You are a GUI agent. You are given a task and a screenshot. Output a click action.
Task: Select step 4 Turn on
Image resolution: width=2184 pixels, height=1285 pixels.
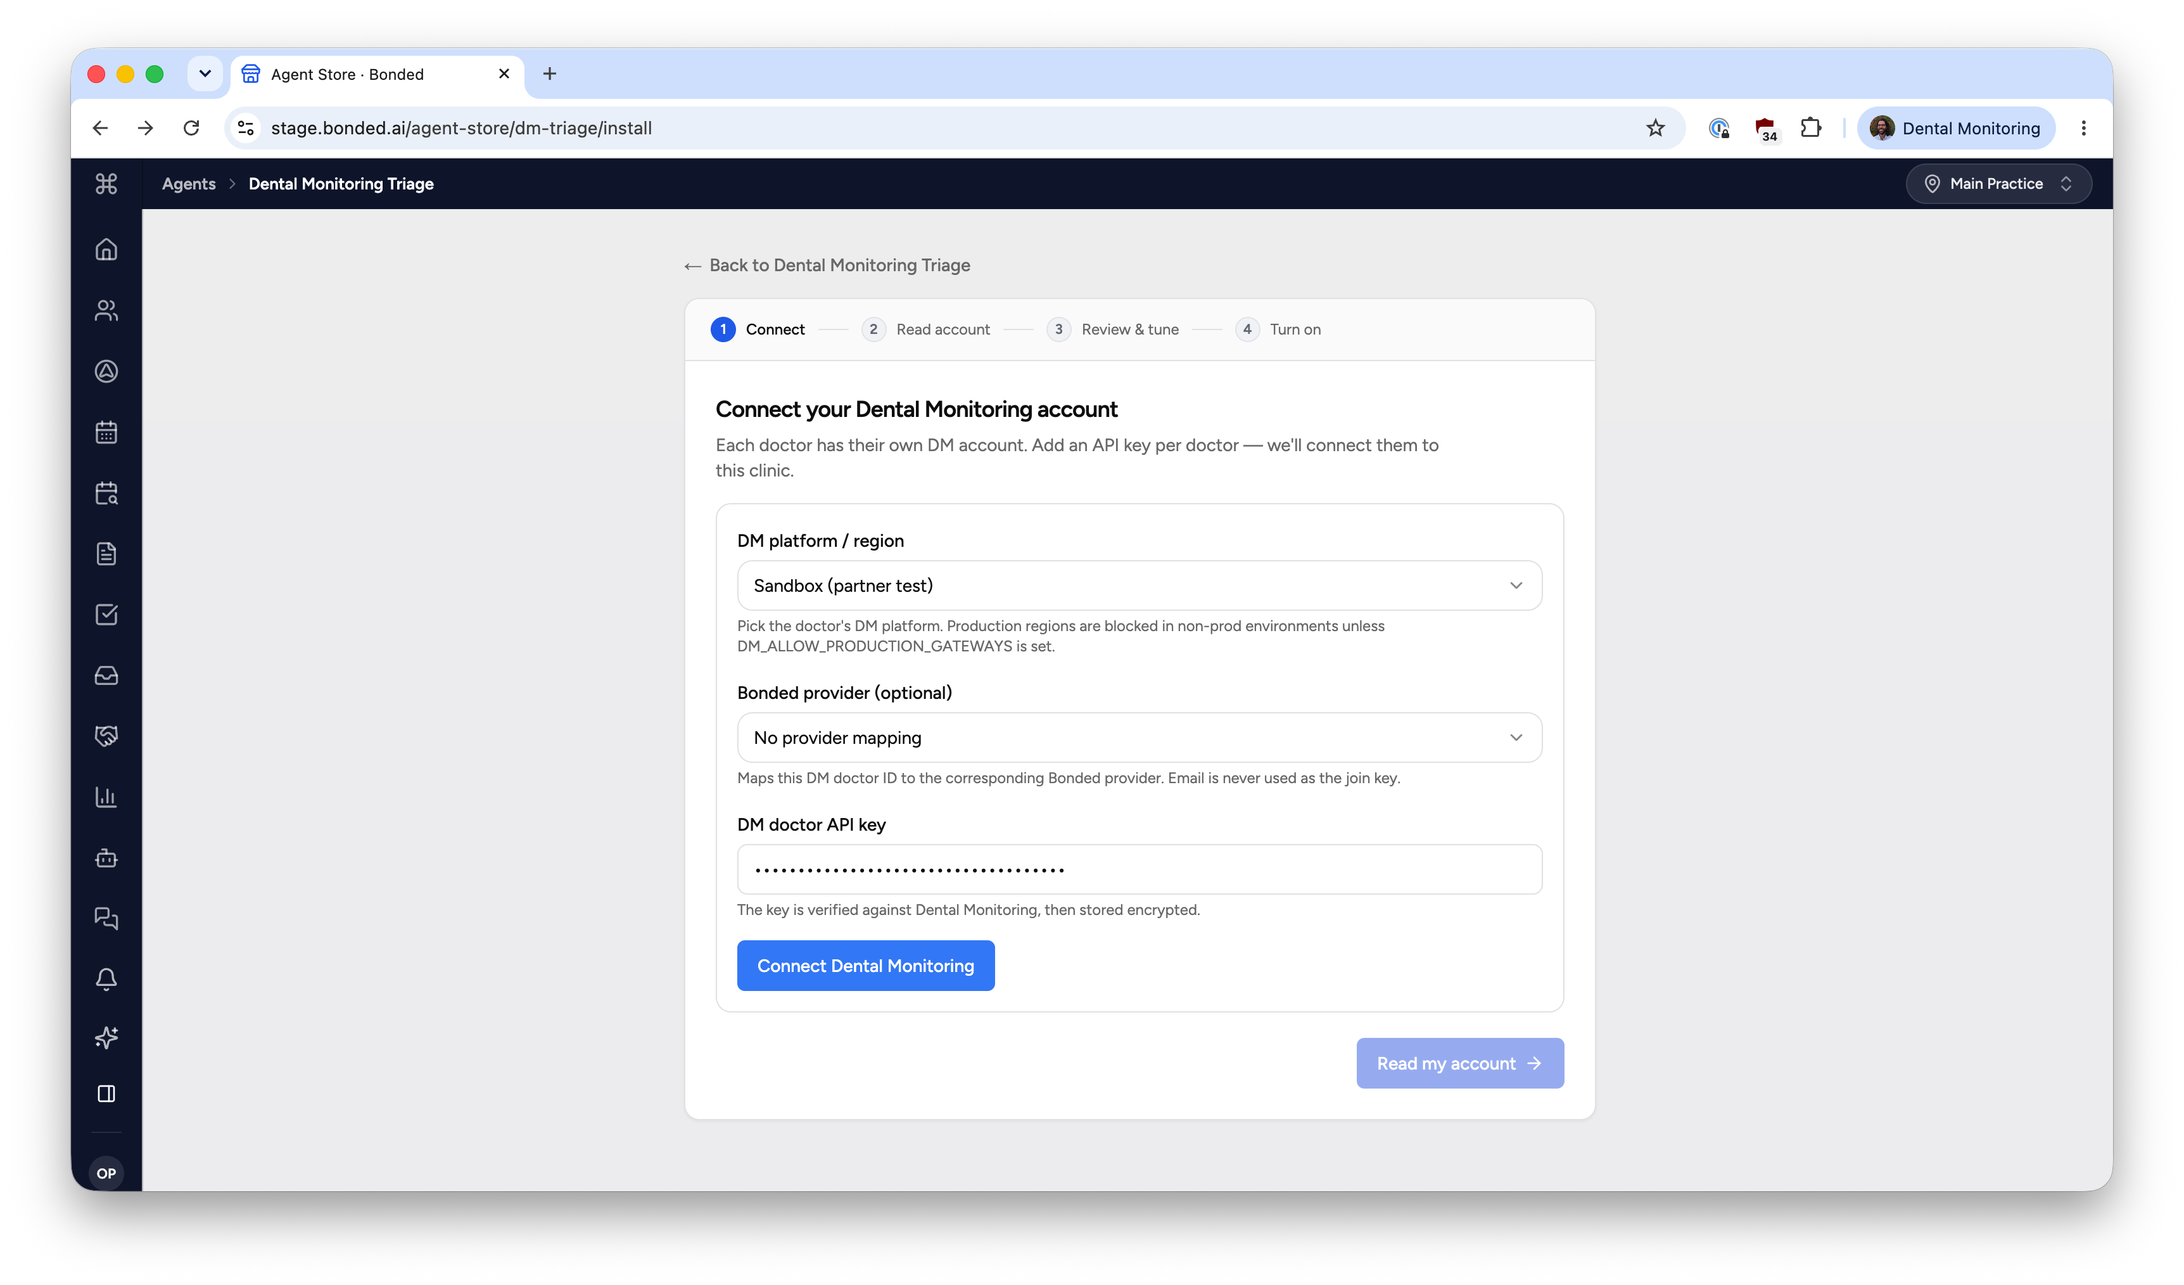(1278, 329)
